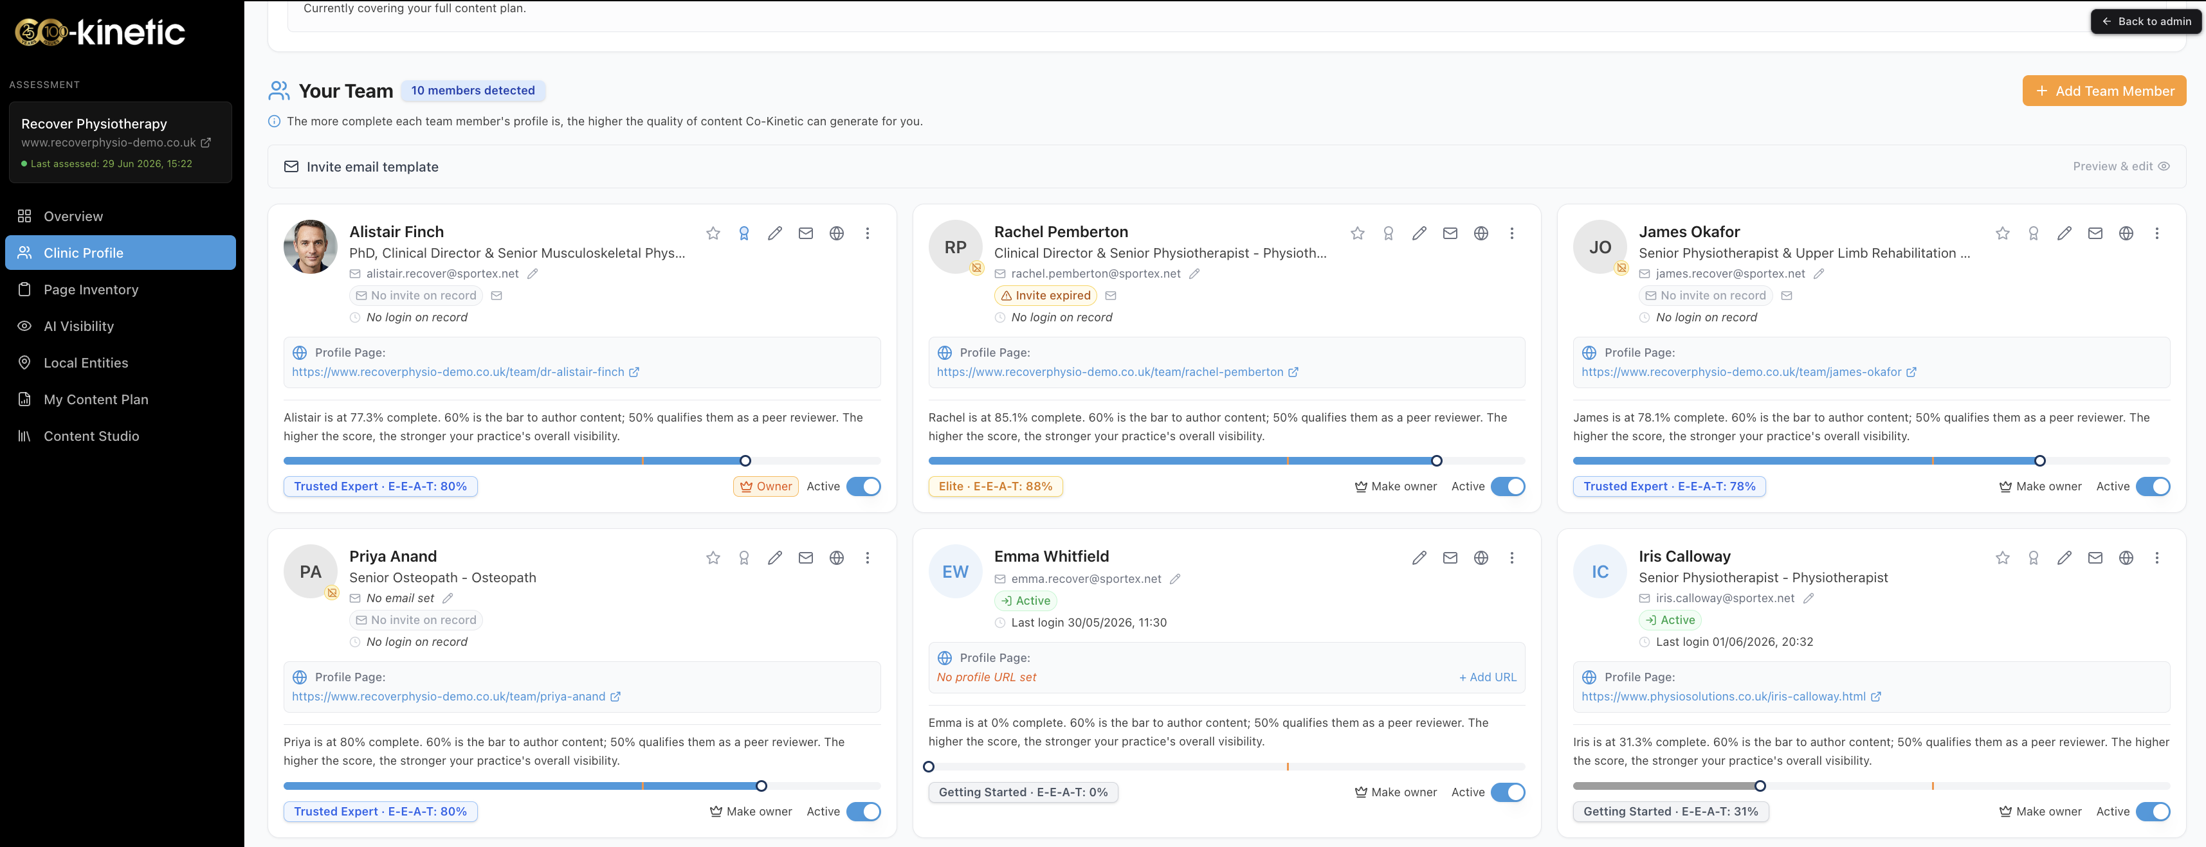Resend invite icon beside Rachel's Invite expired
The image size is (2206, 847).
pos(1111,296)
